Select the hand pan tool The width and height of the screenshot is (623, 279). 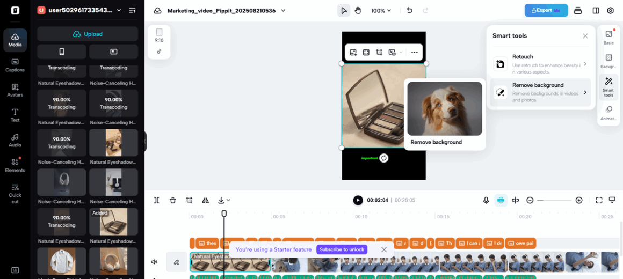358,11
